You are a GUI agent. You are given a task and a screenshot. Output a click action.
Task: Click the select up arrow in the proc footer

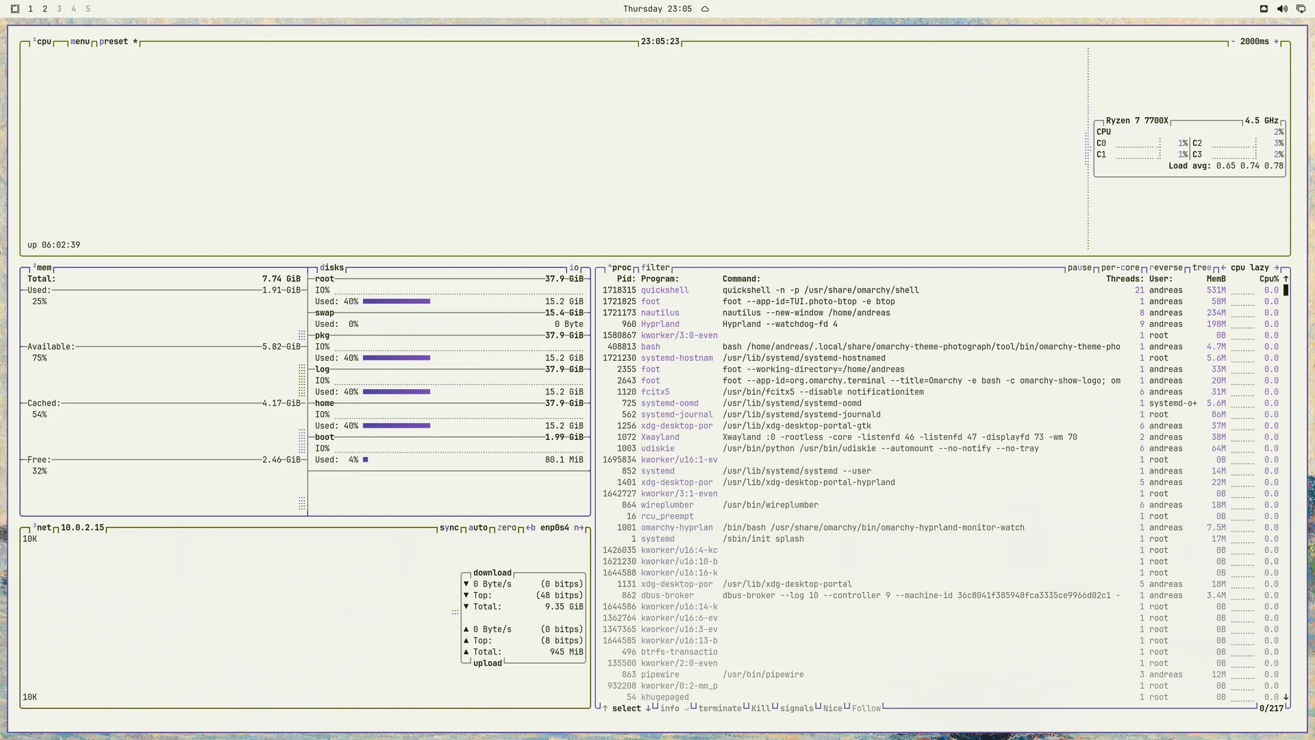(605, 708)
